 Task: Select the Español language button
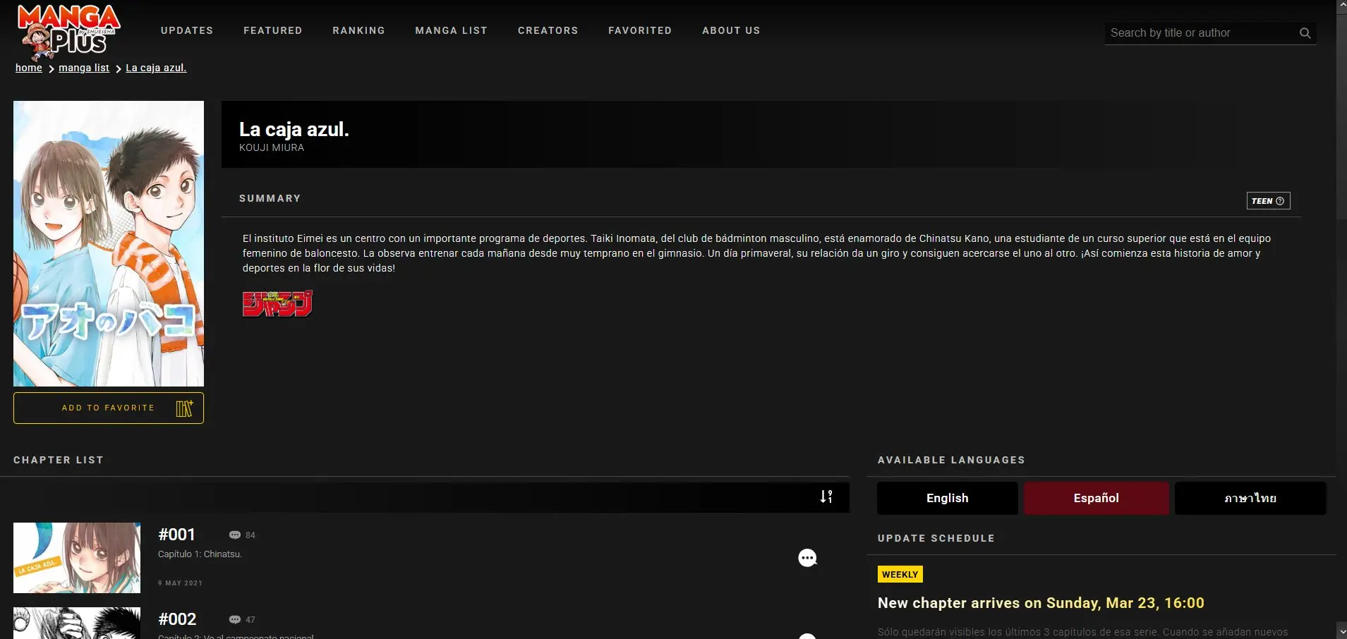coord(1097,498)
